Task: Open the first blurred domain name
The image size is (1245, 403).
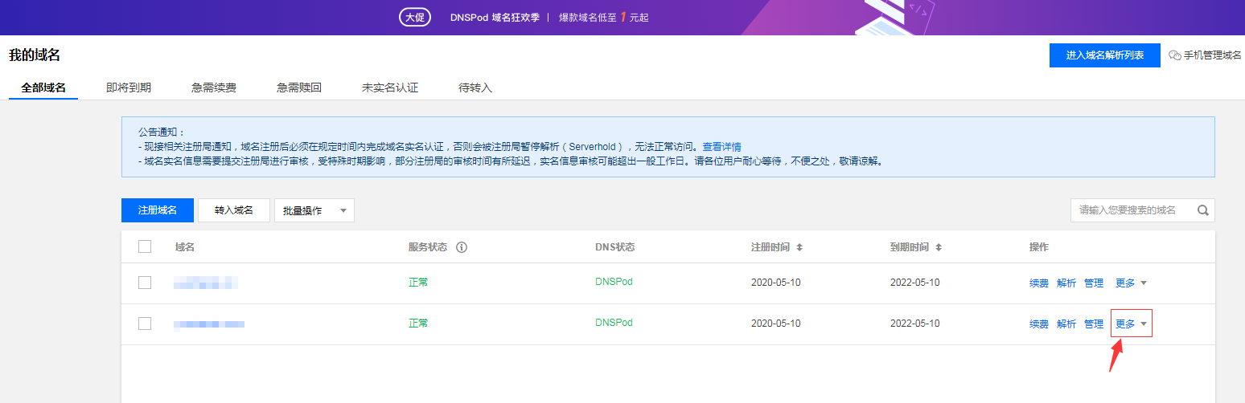Action: (206, 283)
